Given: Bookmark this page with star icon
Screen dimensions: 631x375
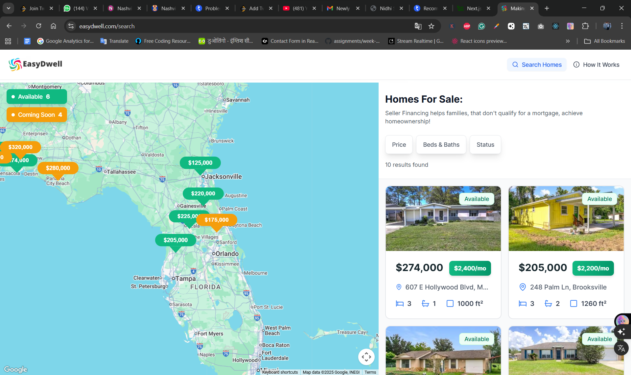Looking at the screenshot, I should click(x=431, y=26).
